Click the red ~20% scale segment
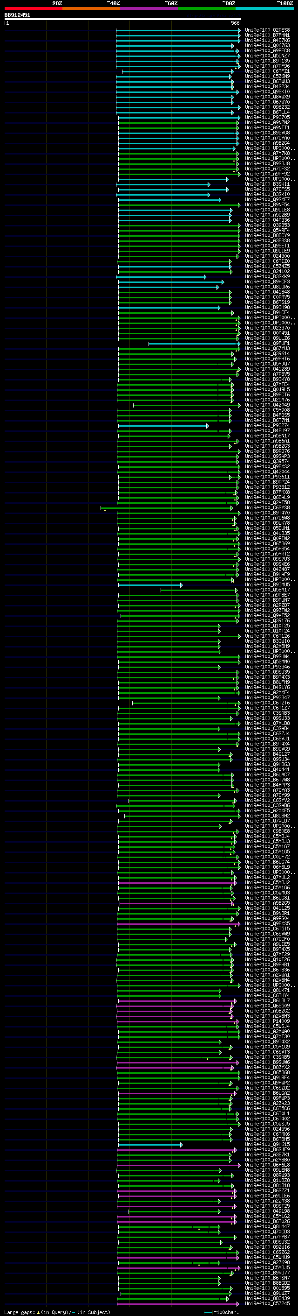This screenshot has width=298, height=1316. click(34, 8)
